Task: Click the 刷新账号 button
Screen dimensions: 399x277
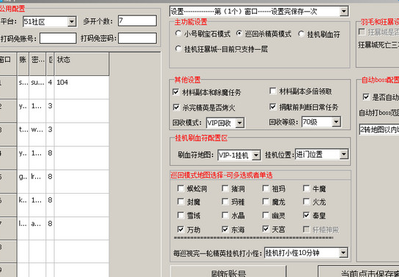Action: [228, 271]
